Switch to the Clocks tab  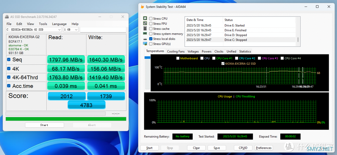point(219,51)
